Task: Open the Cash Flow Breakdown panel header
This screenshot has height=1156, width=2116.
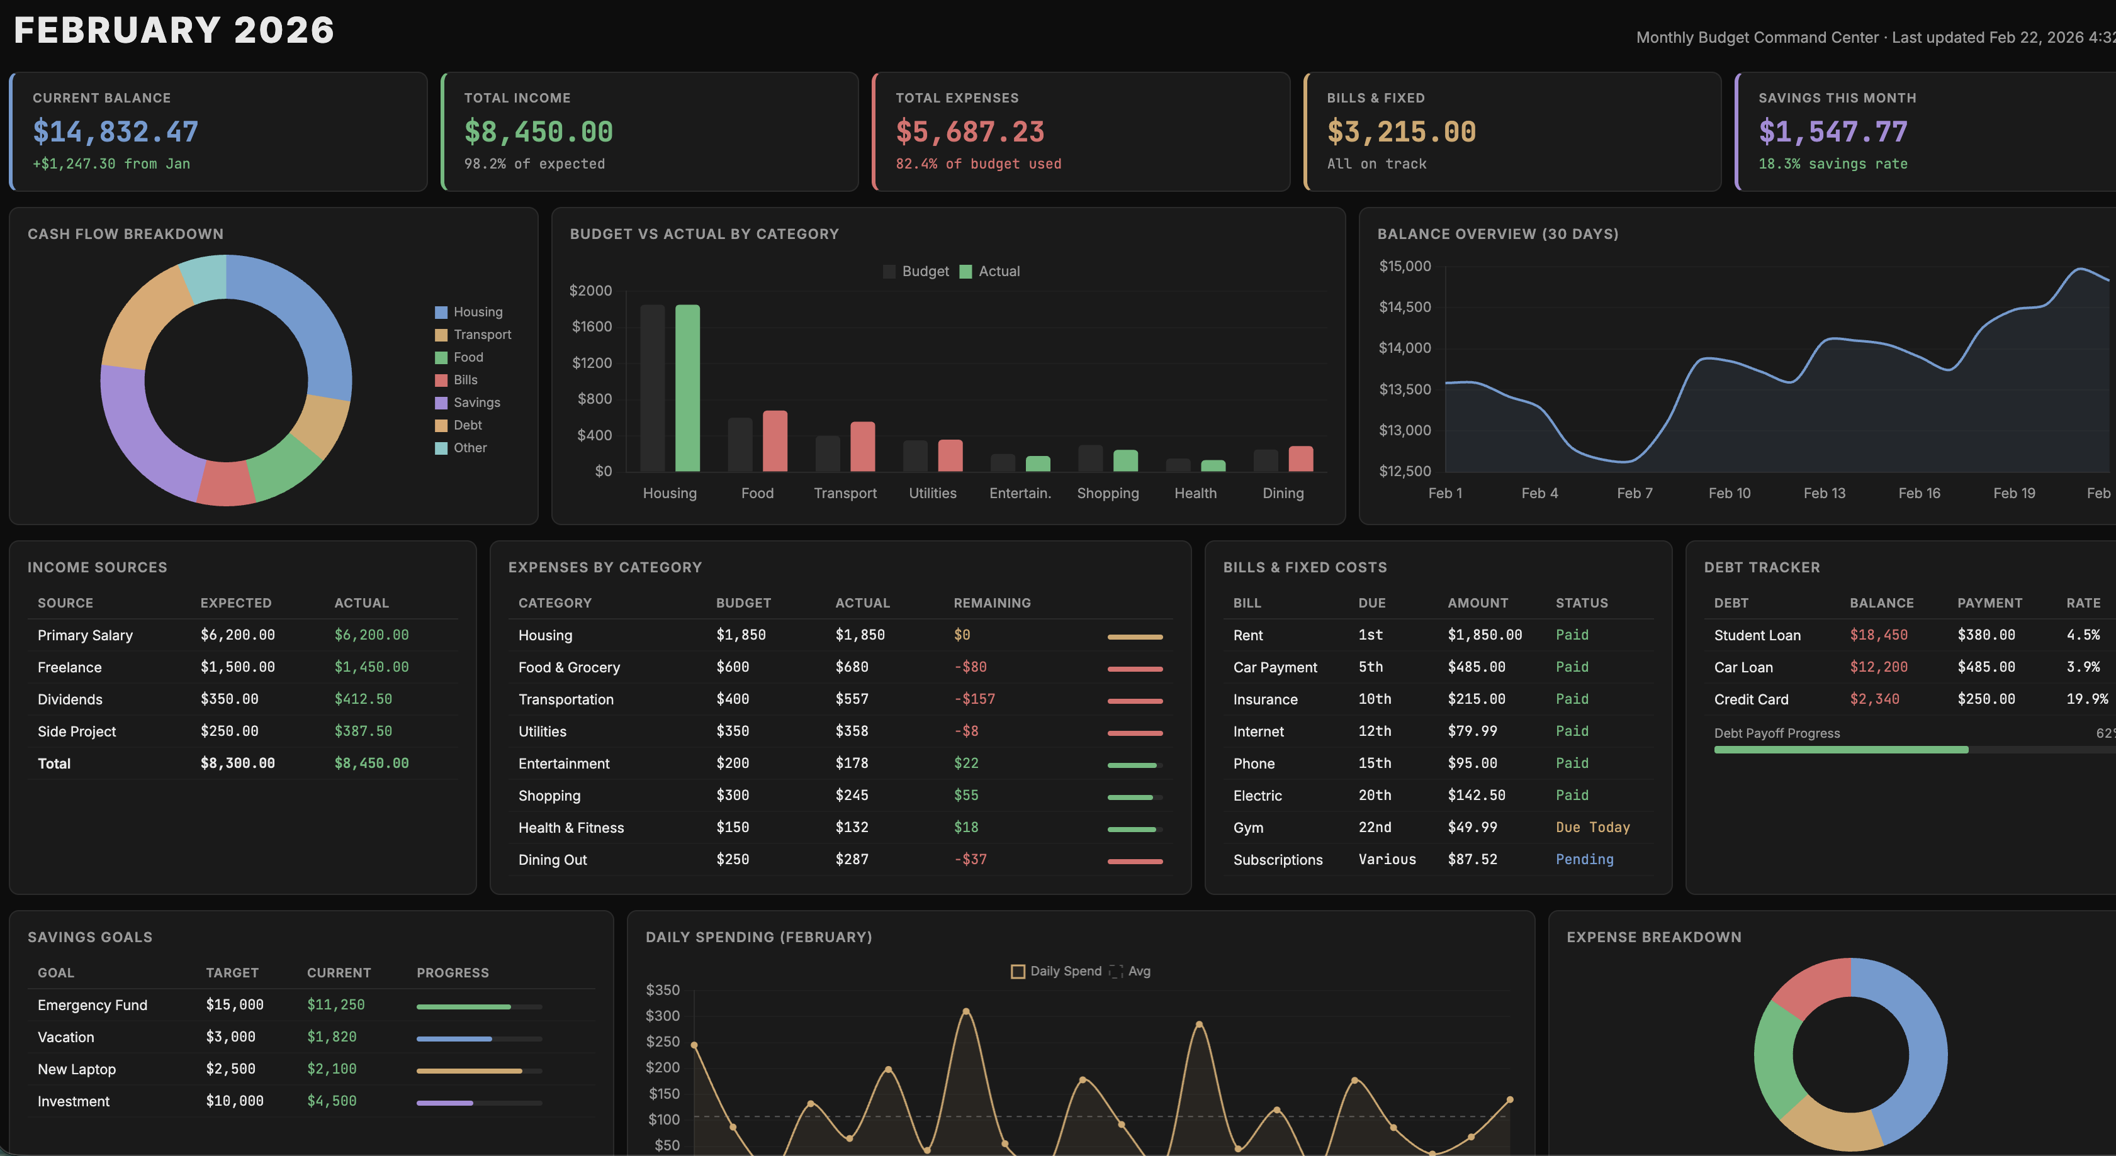Action: point(126,233)
